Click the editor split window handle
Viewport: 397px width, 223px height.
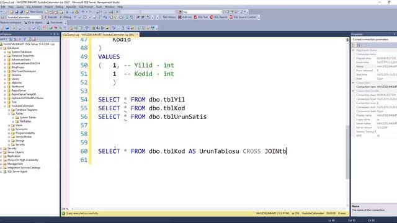347,40
